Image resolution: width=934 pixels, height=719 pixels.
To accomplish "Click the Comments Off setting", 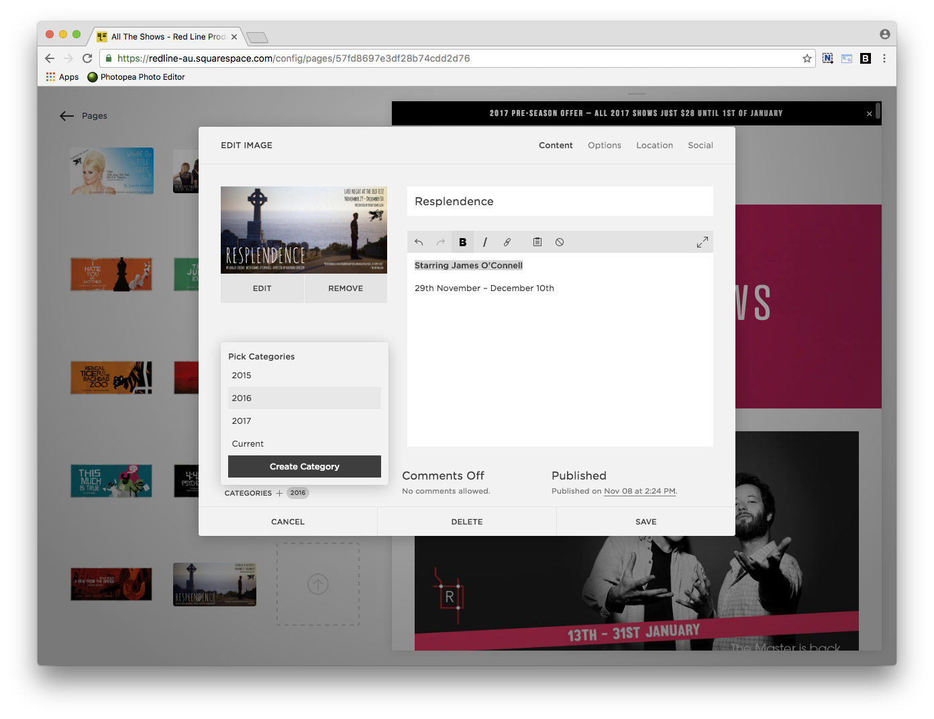I will (443, 476).
